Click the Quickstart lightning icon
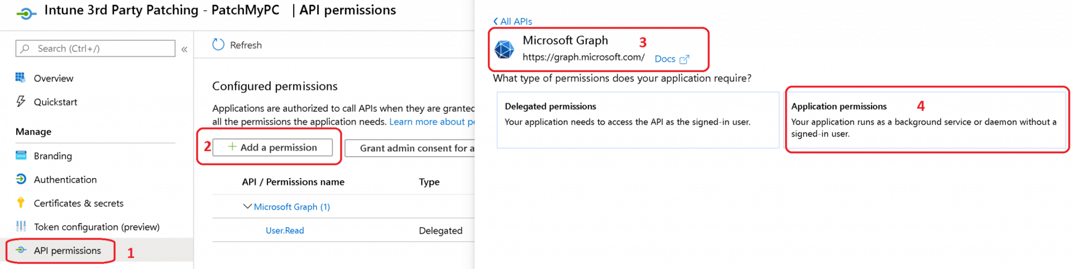1072x269 pixels. [20, 101]
